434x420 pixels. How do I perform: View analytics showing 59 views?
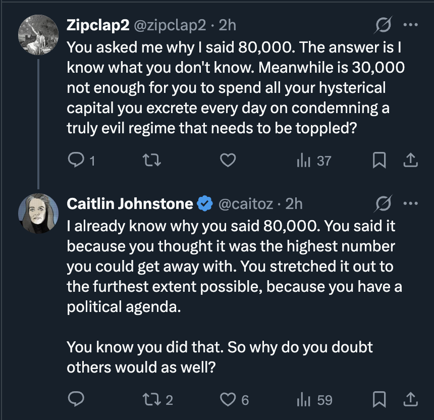[x=315, y=400]
